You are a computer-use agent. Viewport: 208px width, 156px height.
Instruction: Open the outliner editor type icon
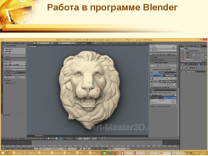[x=182, y=46]
